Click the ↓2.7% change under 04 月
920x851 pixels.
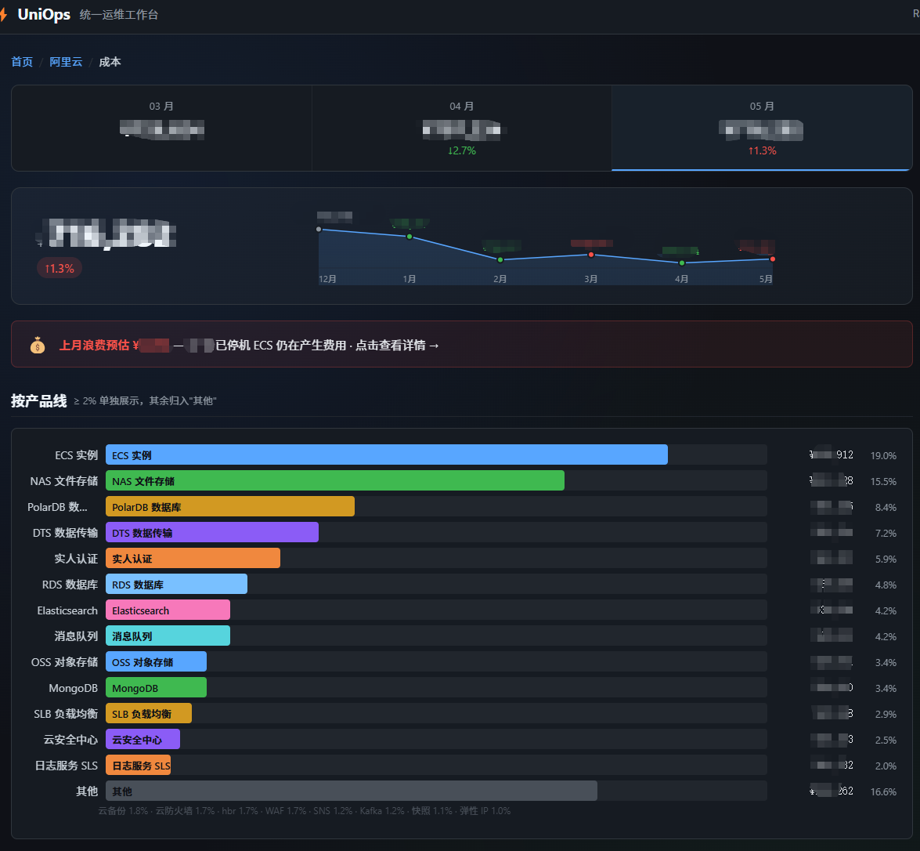click(462, 151)
